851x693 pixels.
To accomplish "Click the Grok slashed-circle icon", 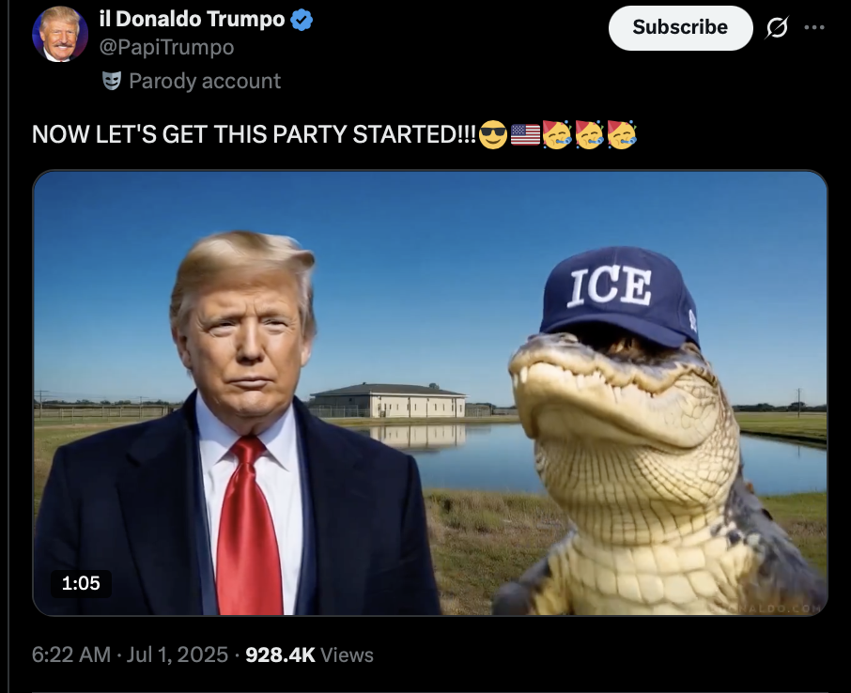I will [x=777, y=27].
